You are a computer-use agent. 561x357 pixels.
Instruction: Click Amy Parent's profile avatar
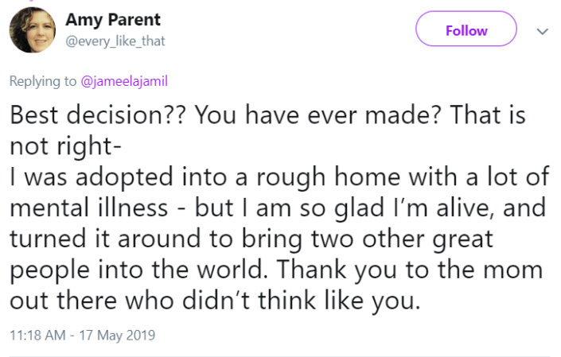[x=30, y=31]
